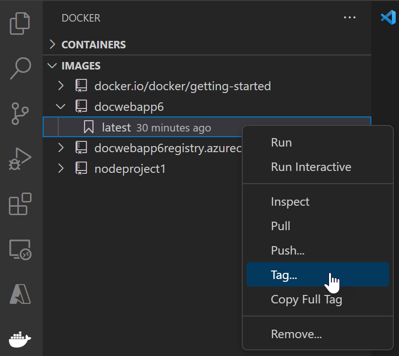Select Pull in the context menu
This screenshot has width=399, height=356.
coord(318,226)
